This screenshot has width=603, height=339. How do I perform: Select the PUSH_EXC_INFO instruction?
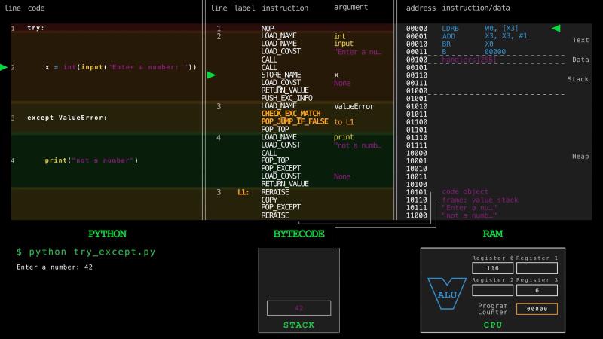coord(286,98)
